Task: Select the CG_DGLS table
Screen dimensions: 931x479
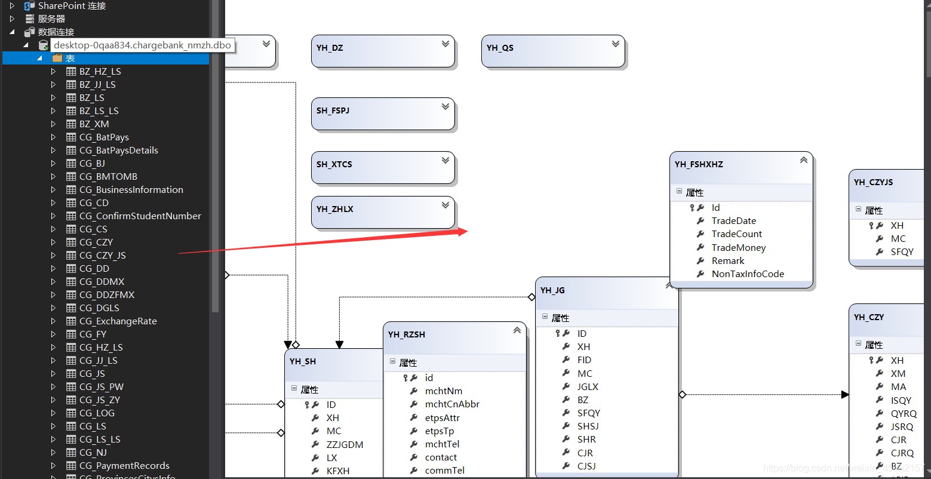Action: 99,308
